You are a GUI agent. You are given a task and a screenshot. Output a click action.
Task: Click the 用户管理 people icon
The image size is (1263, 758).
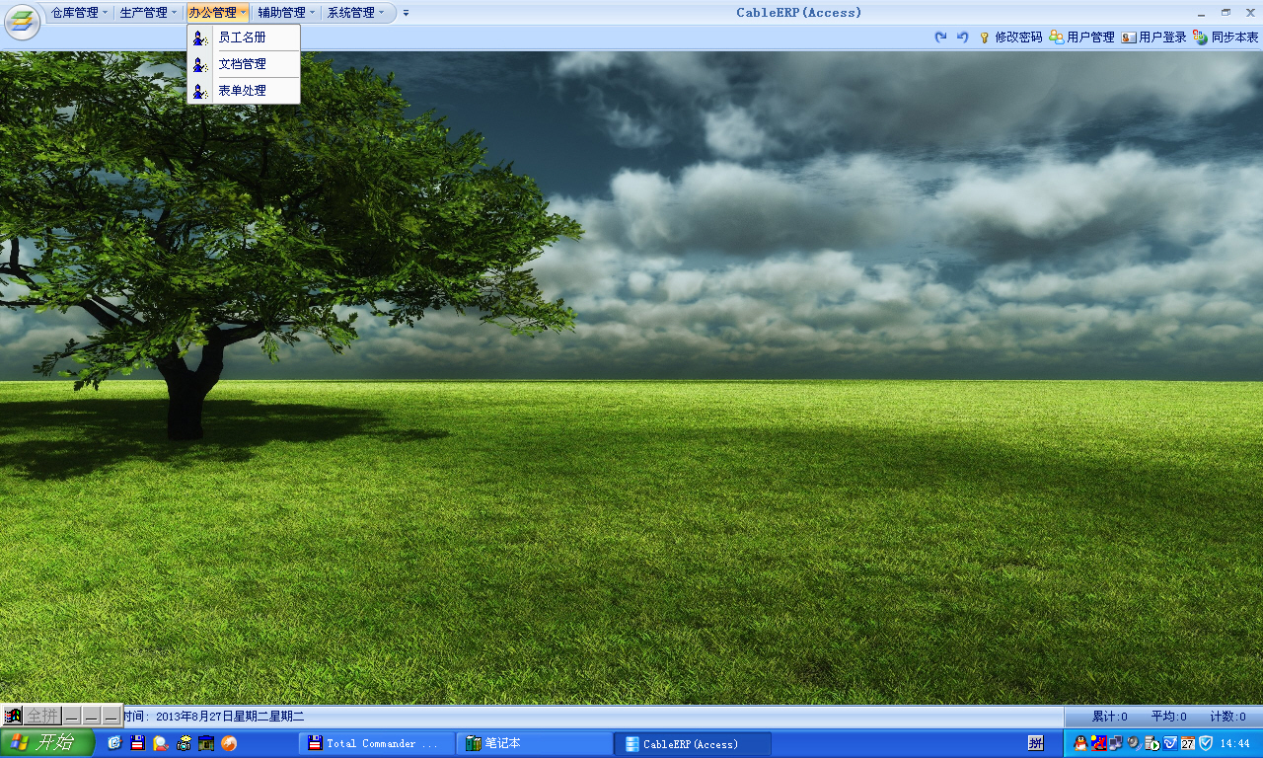pyautogui.click(x=1057, y=38)
